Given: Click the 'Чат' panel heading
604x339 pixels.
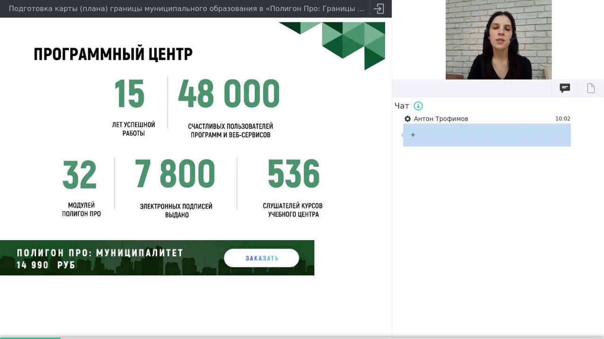Looking at the screenshot, I should click(402, 106).
